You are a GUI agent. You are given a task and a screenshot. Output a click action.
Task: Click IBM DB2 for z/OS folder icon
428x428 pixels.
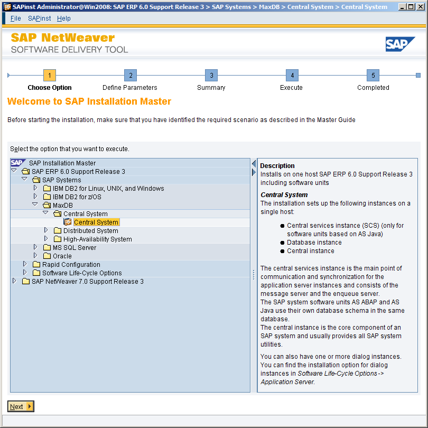coord(47,197)
